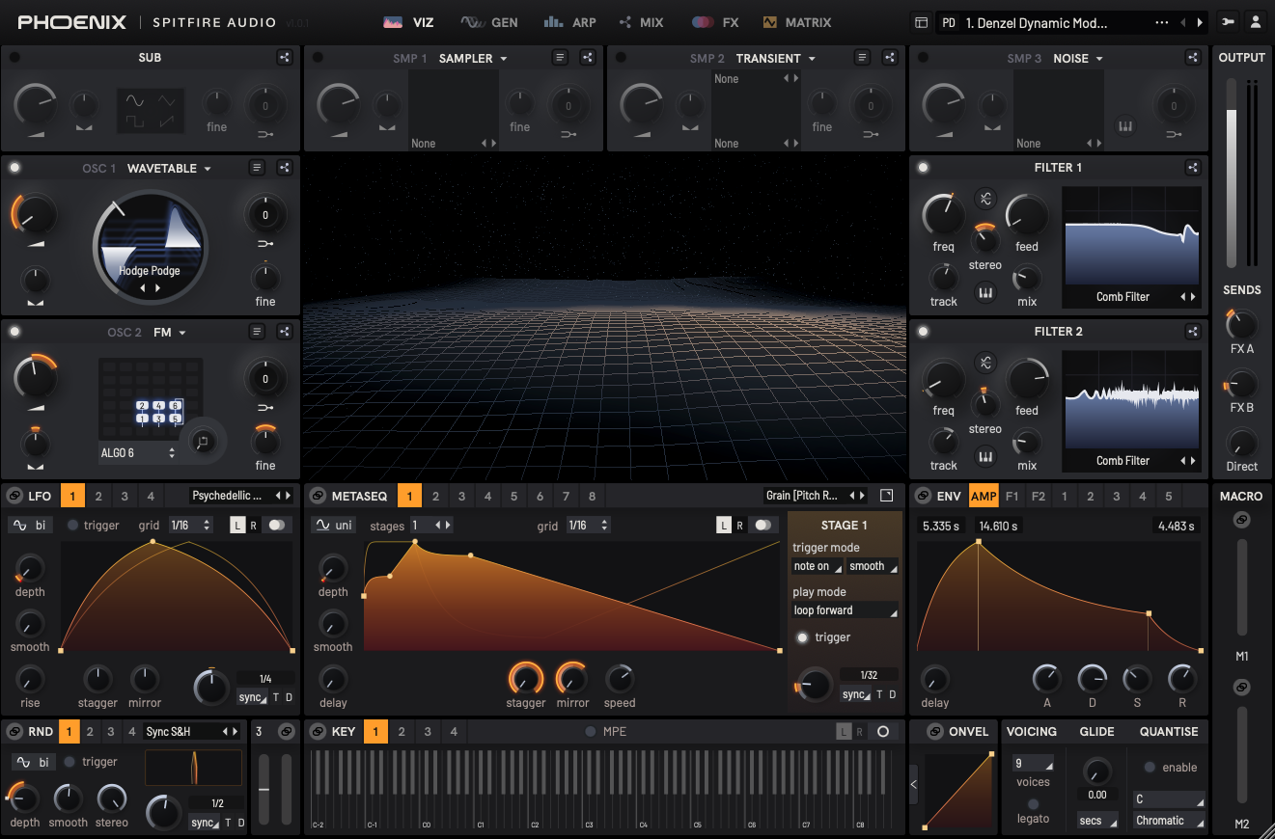Screen dimensions: 1275x839
Task: Adjust the OUTPUT volume slider
Action: coord(1231,174)
